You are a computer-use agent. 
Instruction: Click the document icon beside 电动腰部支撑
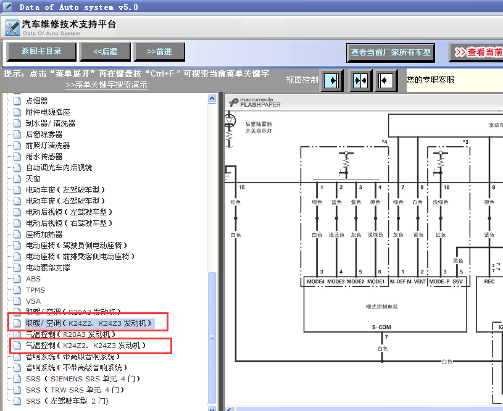click(x=17, y=268)
